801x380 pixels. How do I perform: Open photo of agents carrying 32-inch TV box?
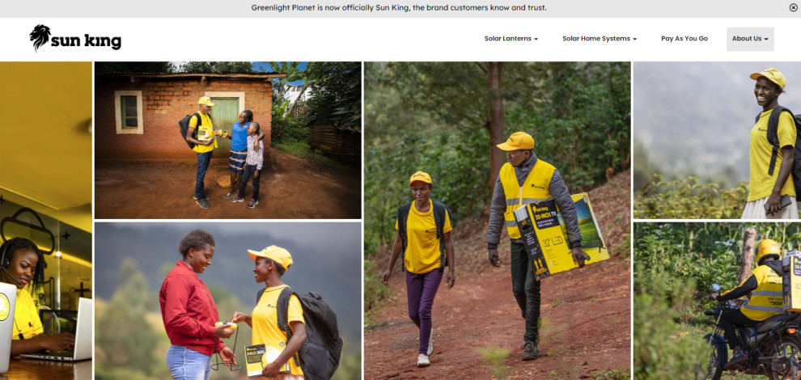coord(497,221)
